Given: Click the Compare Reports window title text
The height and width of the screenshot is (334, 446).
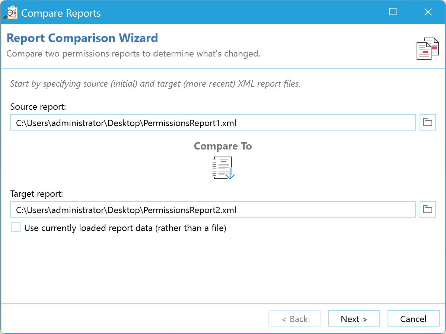Looking at the screenshot, I should click(61, 13).
